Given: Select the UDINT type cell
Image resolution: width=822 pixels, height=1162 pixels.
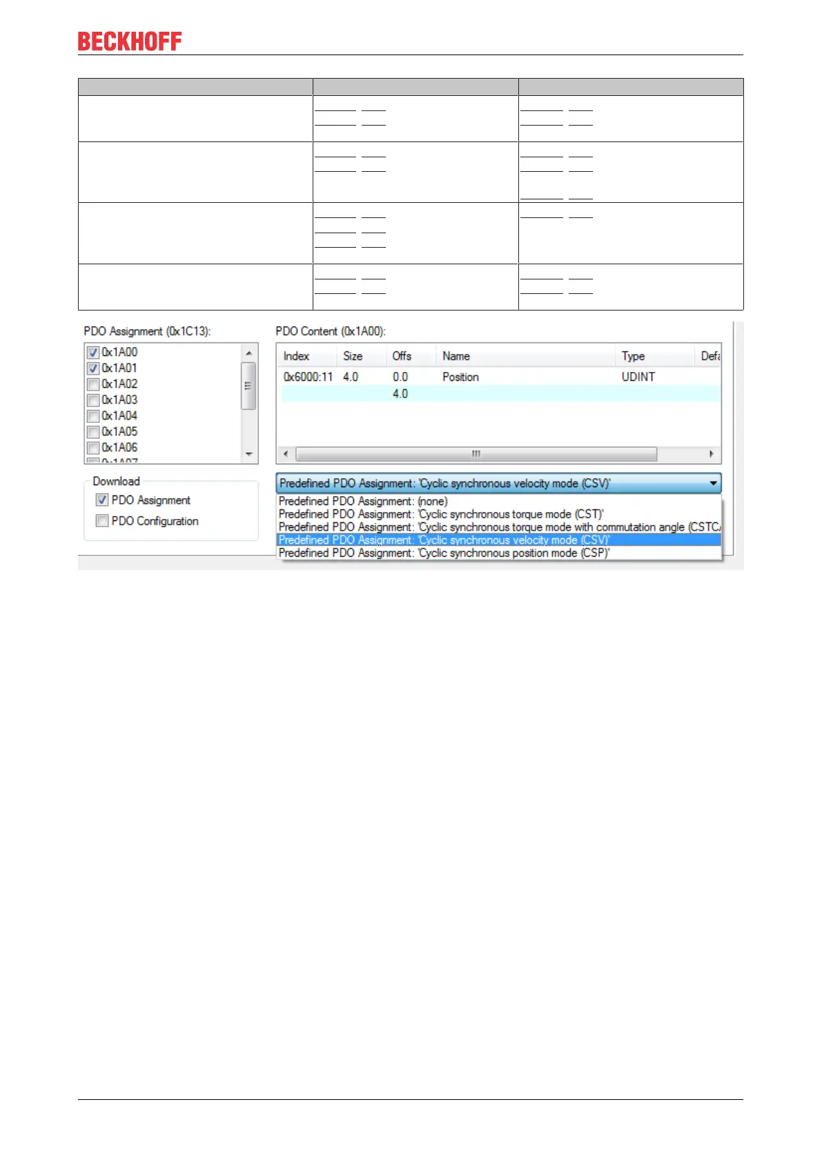Looking at the screenshot, I should (638, 377).
